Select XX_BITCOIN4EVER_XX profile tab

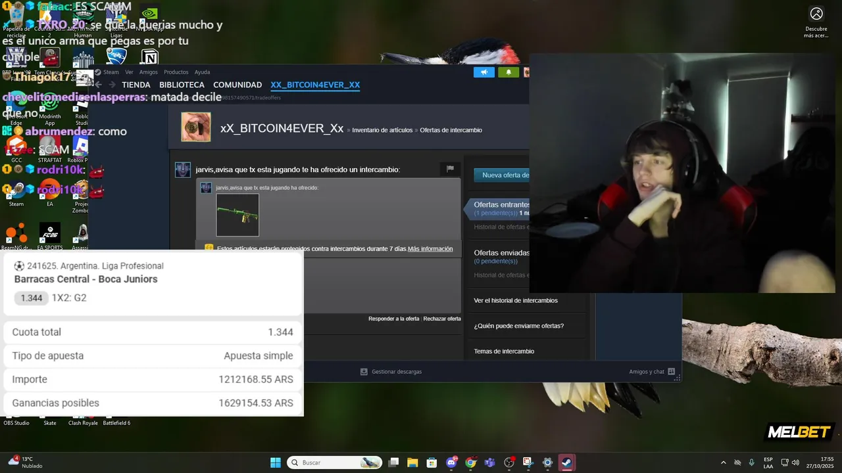(x=315, y=85)
